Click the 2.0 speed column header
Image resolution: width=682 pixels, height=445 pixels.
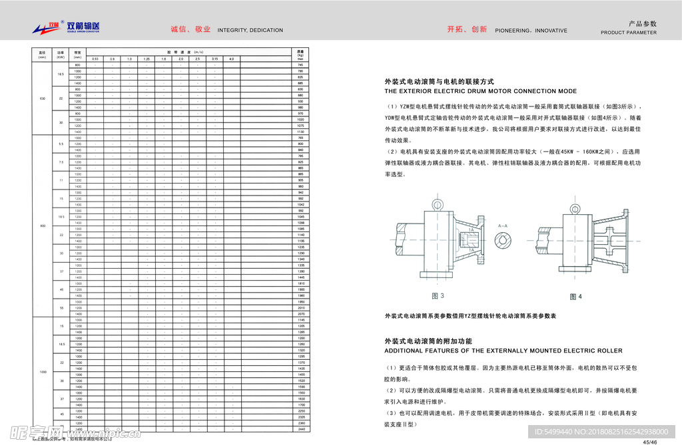[x=180, y=59]
